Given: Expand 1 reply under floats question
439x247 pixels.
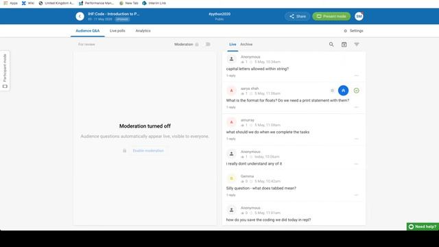Looking at the screenshot, I should tap(231, 107).
